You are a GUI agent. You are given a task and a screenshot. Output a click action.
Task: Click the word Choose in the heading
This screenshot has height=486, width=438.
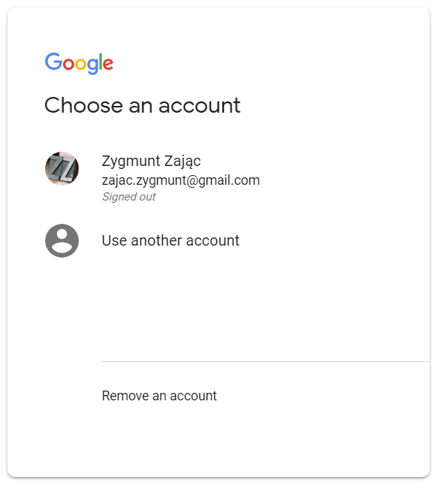[x=83, y=105]
